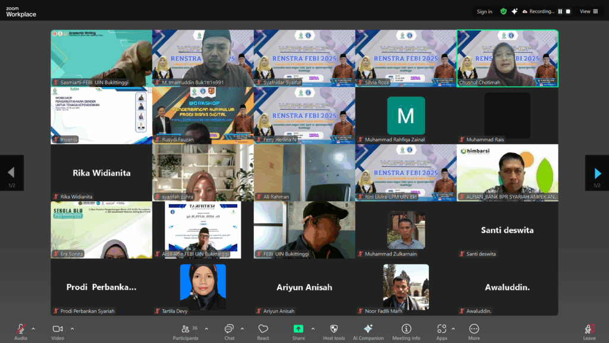Expand audio options arrow next to Audio
The height and width of the screenshot is (343, 609).
(33, 329)
